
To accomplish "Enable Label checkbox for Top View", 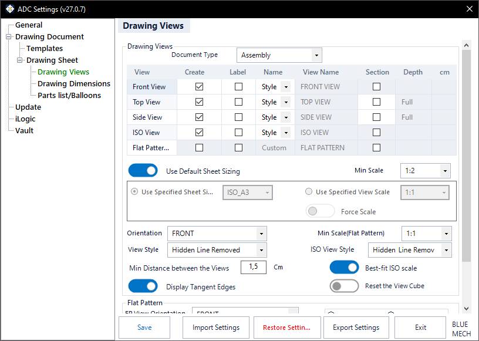I will tap(238, 102).
